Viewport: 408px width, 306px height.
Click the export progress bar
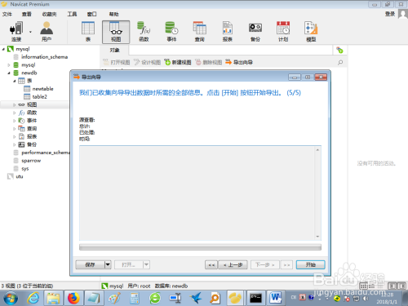point(200,247)
